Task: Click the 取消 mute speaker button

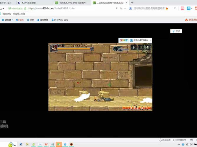Action: coord(20,20)
